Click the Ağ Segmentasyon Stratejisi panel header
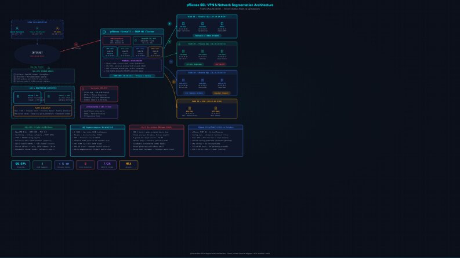460x258 pixels. pos(97,127)
